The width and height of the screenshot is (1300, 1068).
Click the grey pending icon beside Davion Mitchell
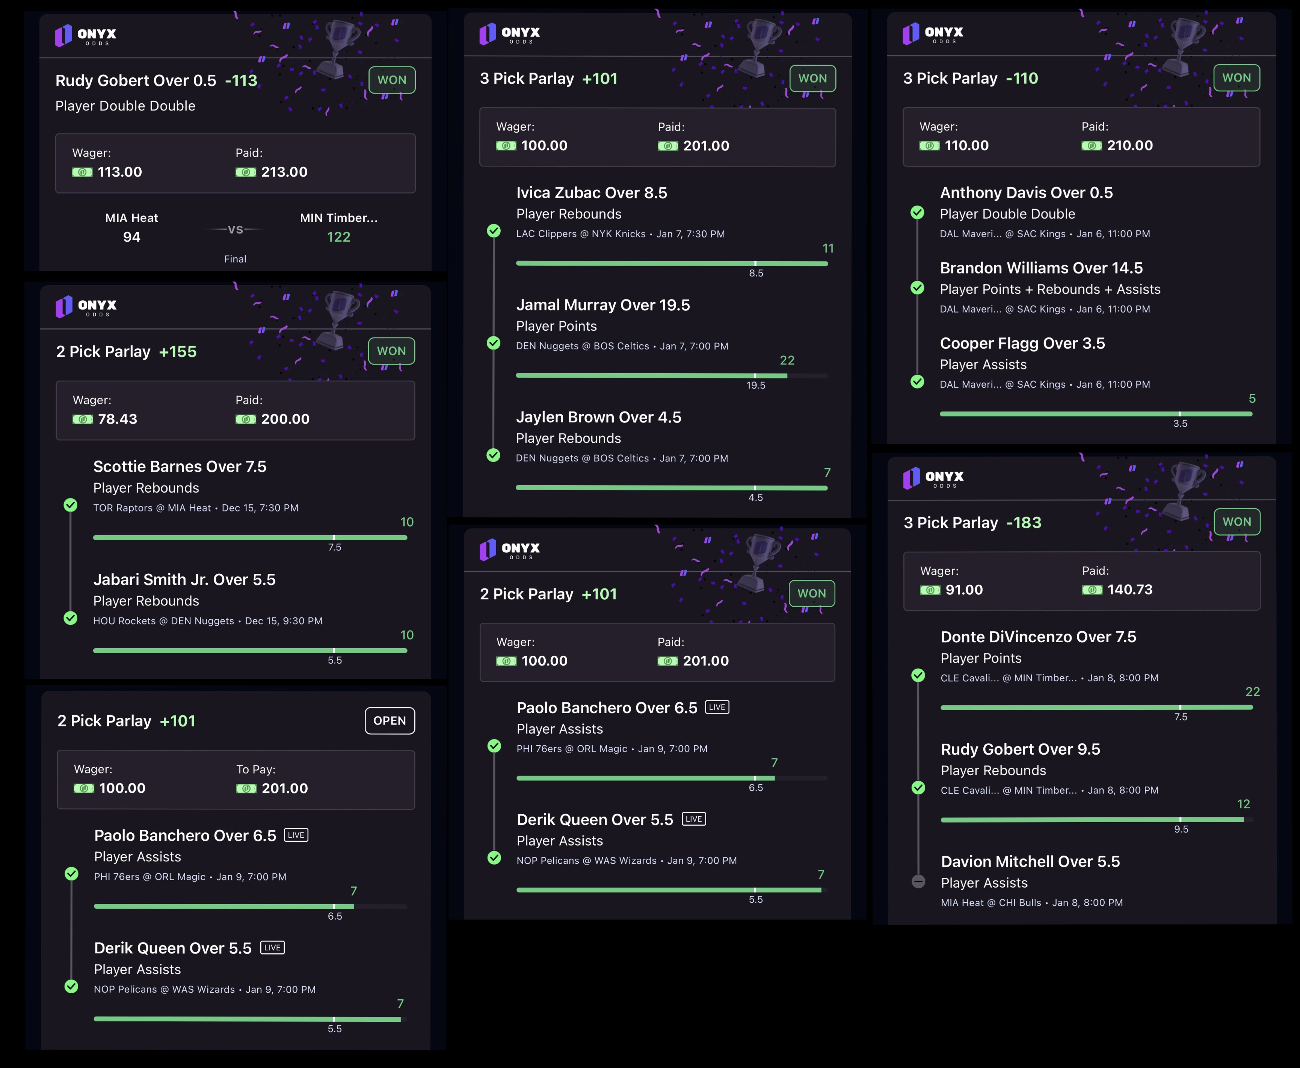point(918,882)
